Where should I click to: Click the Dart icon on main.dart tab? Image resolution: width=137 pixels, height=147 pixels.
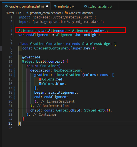(x=55, y=6)
